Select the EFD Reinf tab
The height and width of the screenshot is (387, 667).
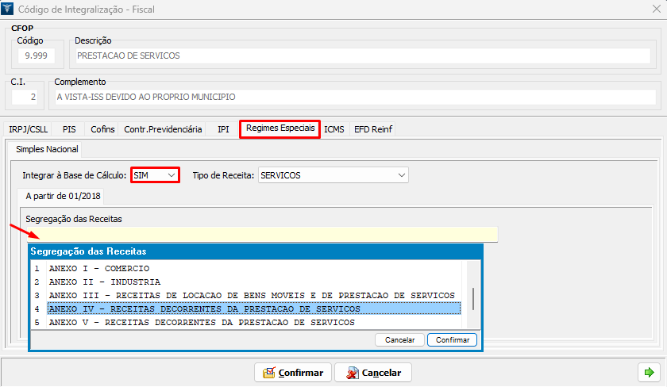373,129
